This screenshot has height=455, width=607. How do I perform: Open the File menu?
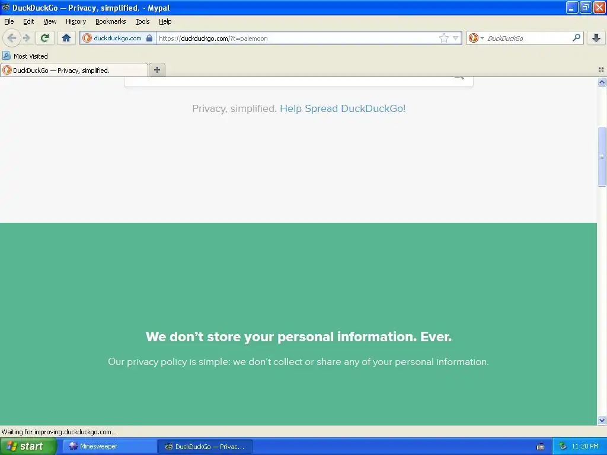(x=9, y=21)
